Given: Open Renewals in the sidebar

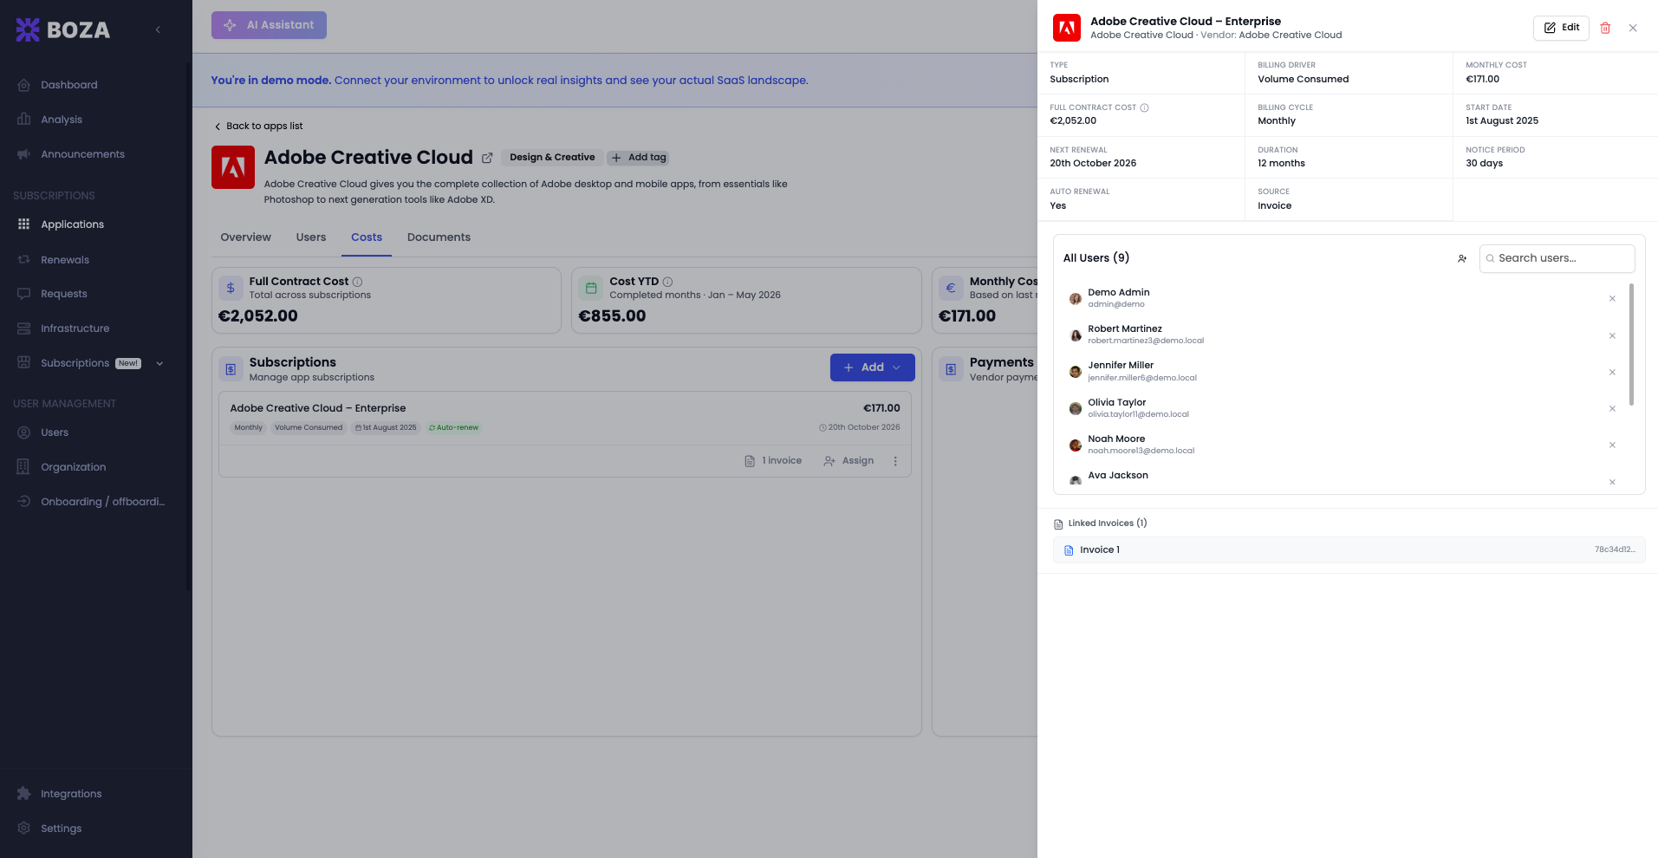Looking at the screenshot, I should (65, 260).
